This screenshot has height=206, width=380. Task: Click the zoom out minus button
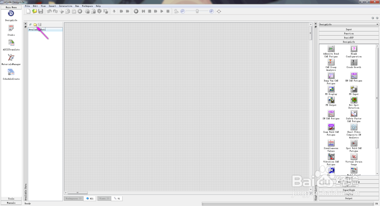183,11
